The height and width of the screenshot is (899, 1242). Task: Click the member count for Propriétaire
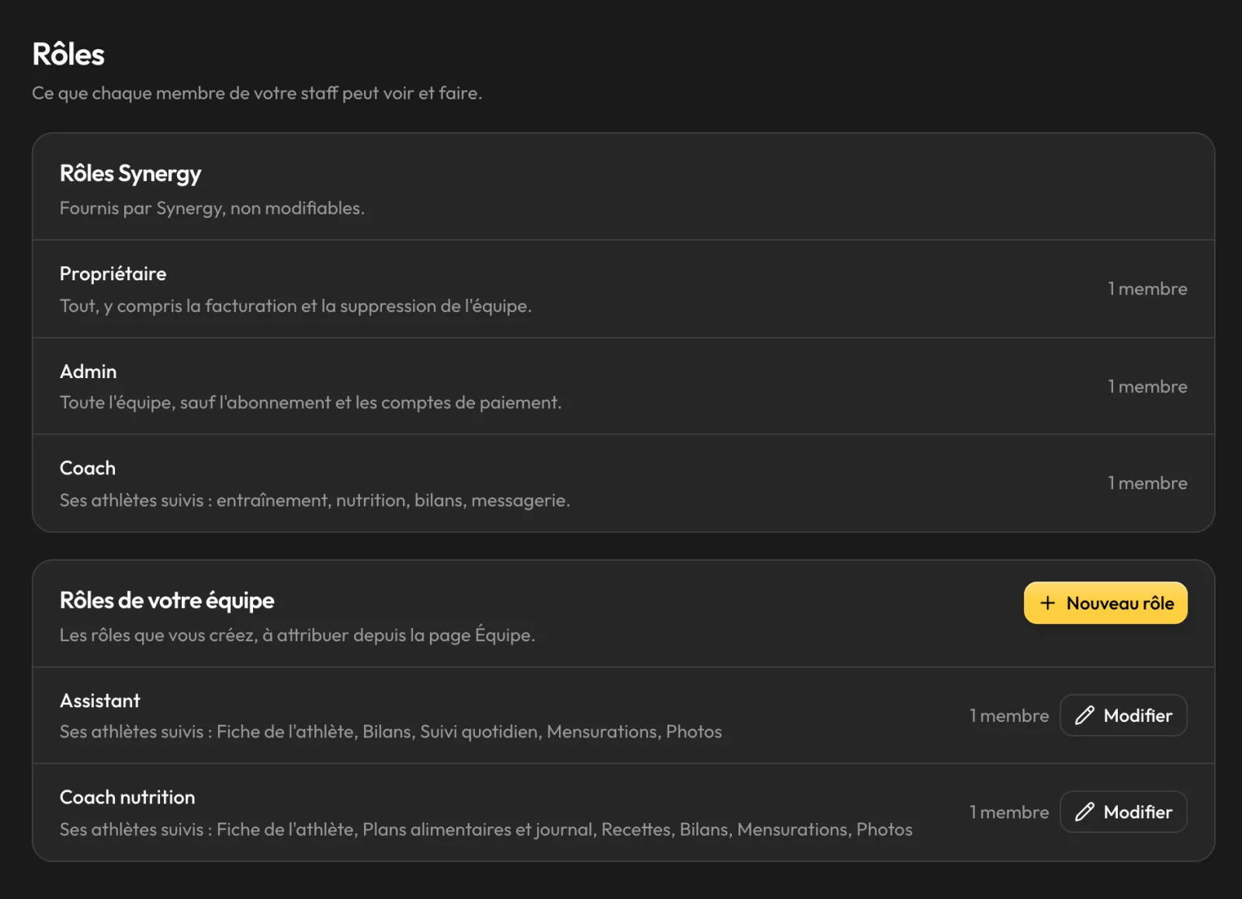coord(1147,289)
